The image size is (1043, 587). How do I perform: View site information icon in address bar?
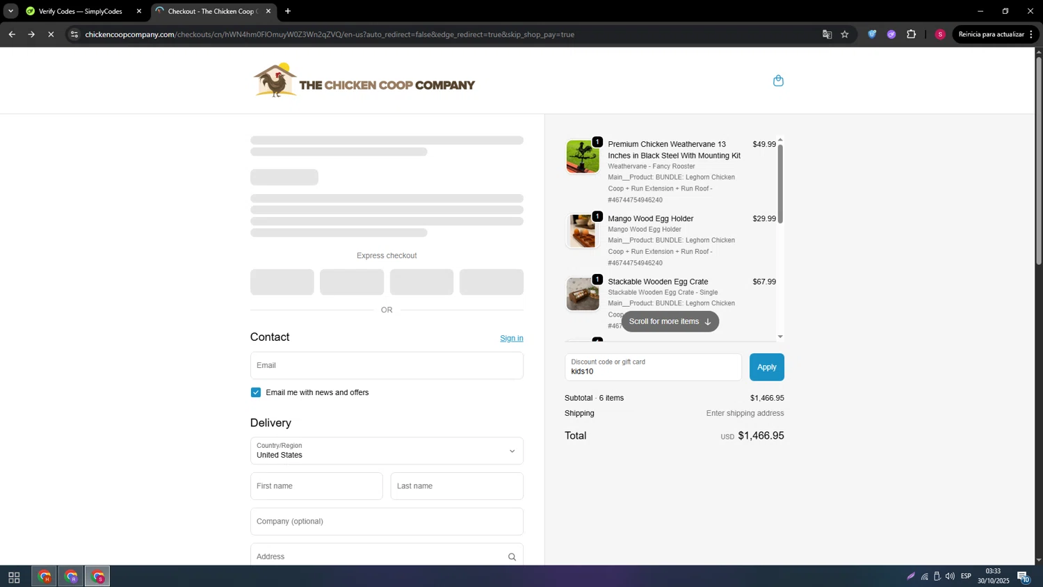(74, 34)
